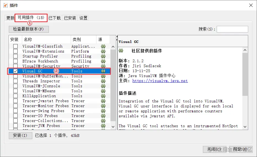Click the source icon in Visual GC row

point(103,71)
